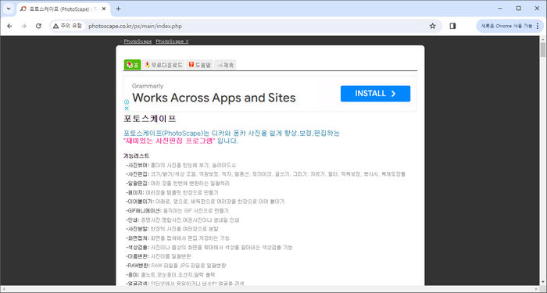The height and width of the screenshot is (293, 547).
Task: Close the 포토스케이프 browser tab
Action: pos(104,9)
